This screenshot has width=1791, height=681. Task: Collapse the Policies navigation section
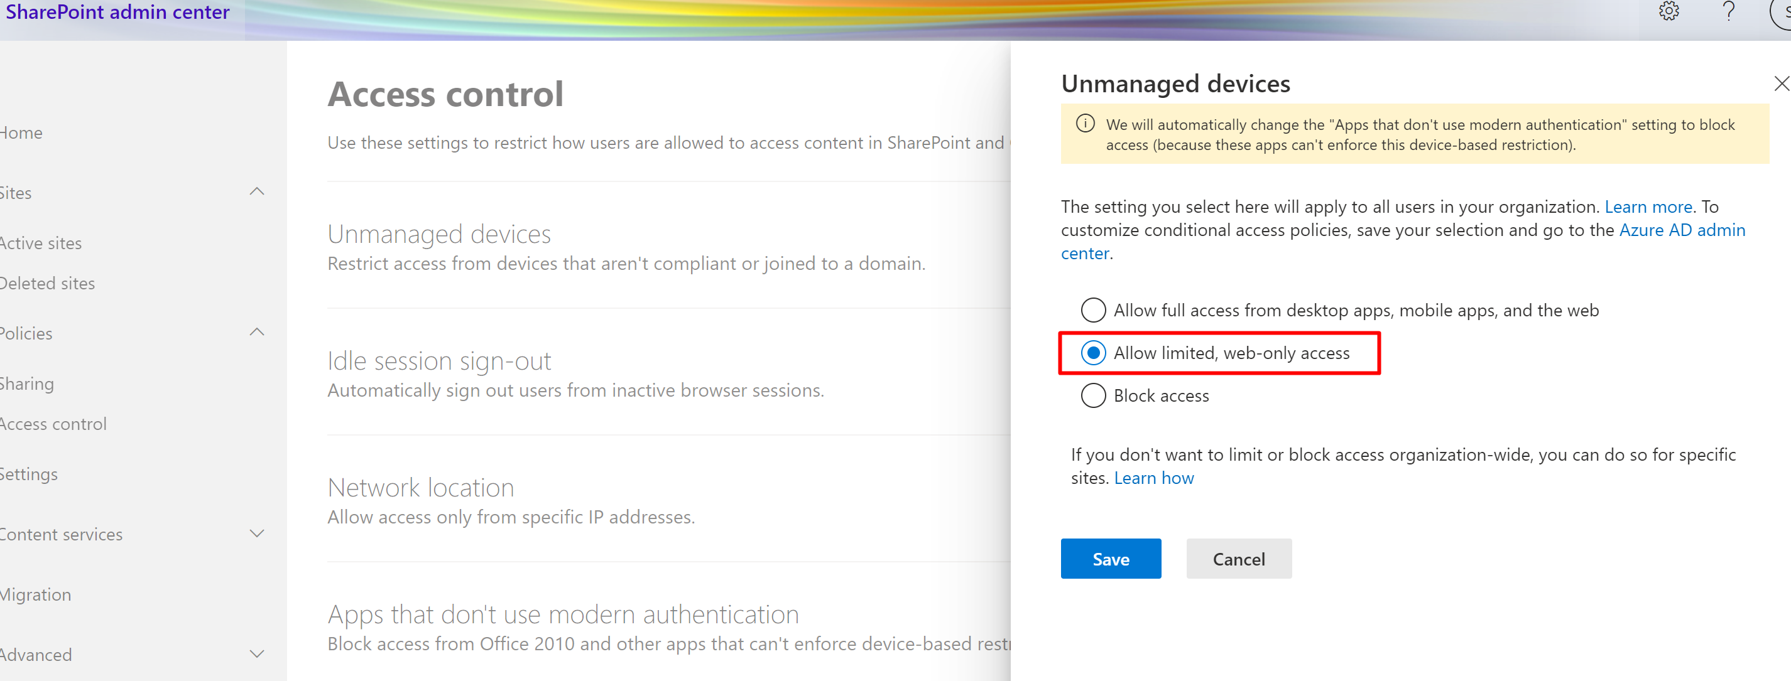[x=256, y=332]
